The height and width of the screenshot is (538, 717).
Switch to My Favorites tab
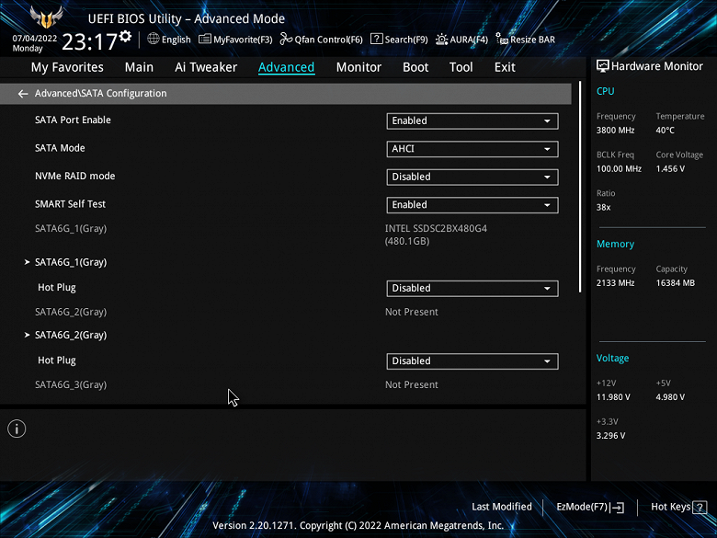pos(67,67)
